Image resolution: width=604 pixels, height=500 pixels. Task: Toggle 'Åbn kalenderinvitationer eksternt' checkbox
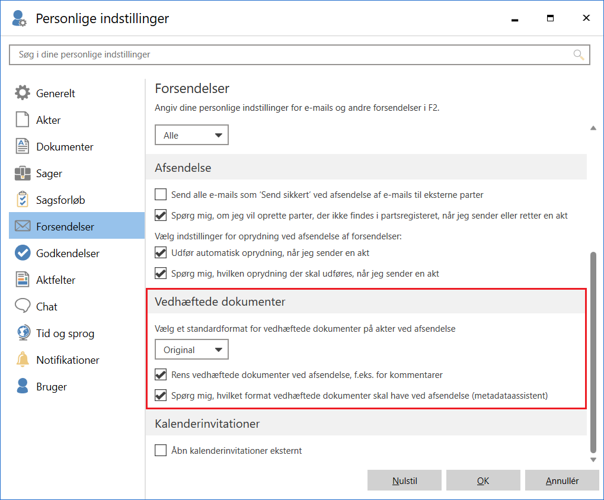(x=161, y=451)
